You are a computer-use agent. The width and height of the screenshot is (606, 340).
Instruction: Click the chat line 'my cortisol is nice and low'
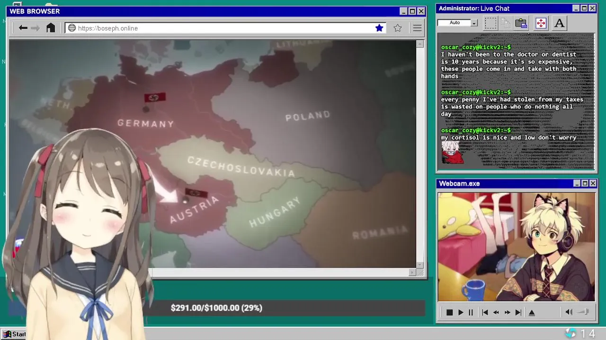508,137
